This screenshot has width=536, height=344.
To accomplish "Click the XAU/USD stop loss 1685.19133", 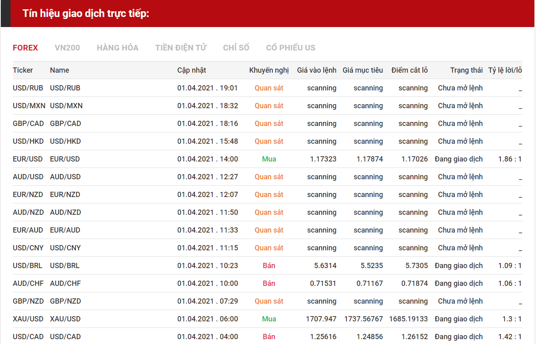I will [x=409, y=319].
